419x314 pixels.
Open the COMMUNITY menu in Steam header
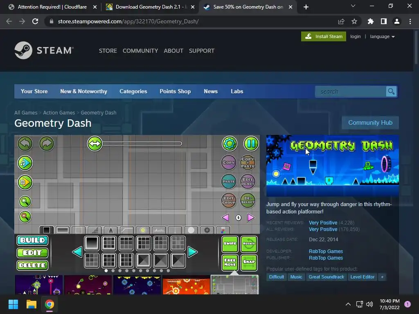click(140, 51)
